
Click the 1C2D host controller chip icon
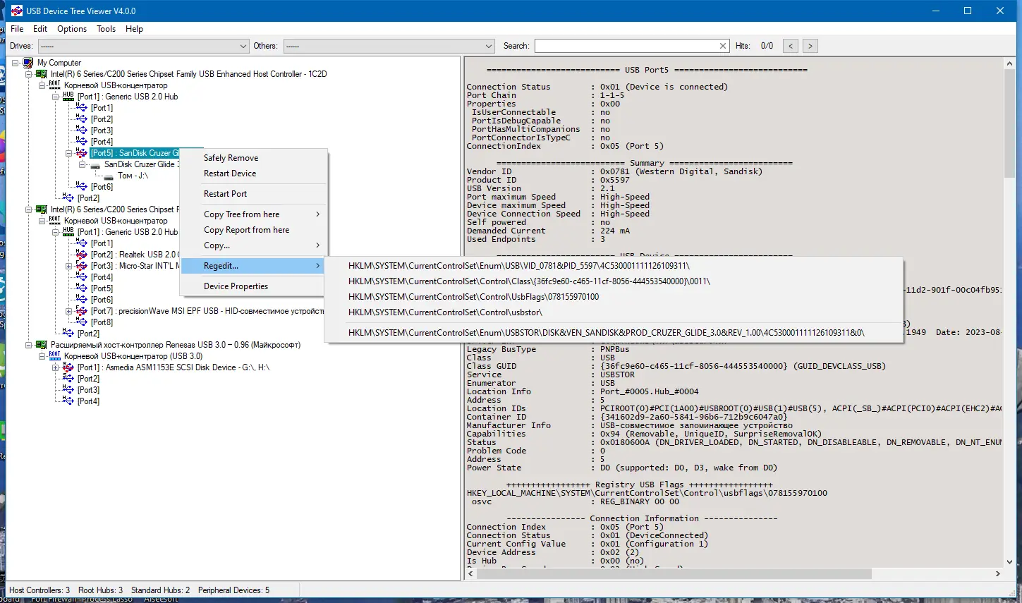tap(42, 74)
